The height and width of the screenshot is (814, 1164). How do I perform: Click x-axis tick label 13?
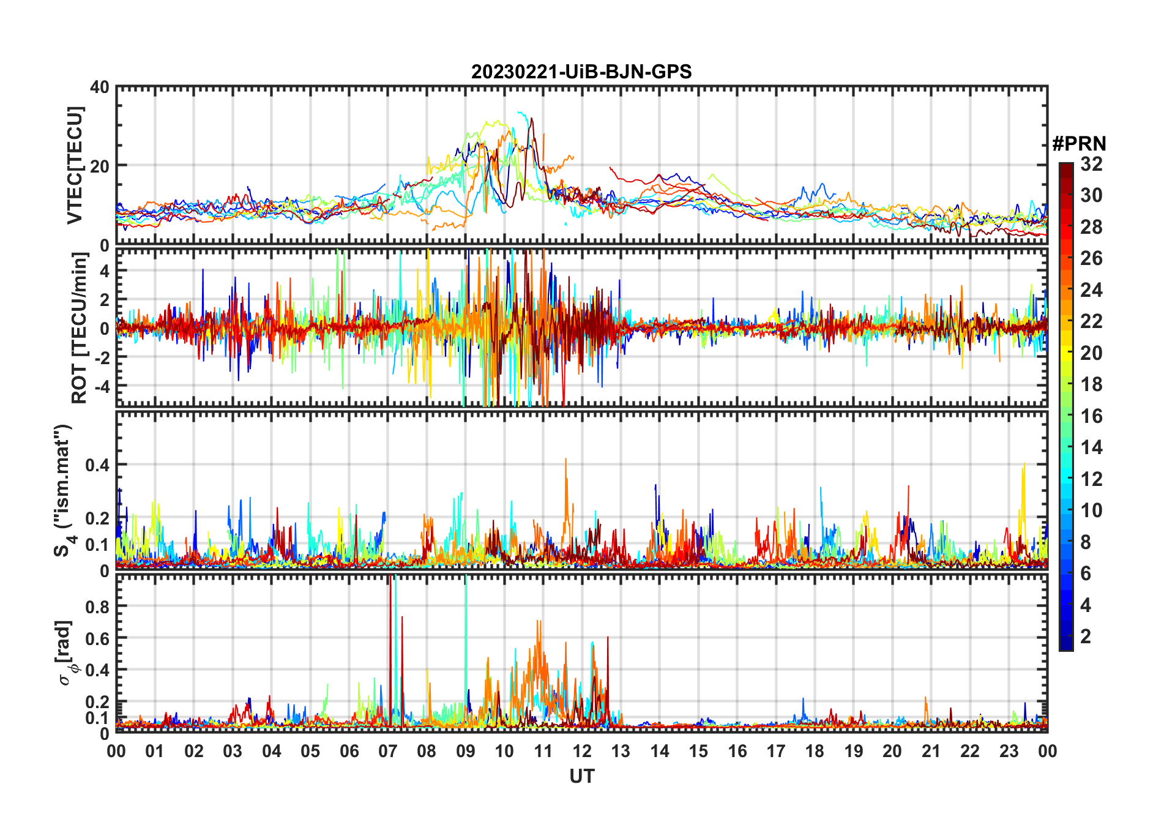pos(621,751)
